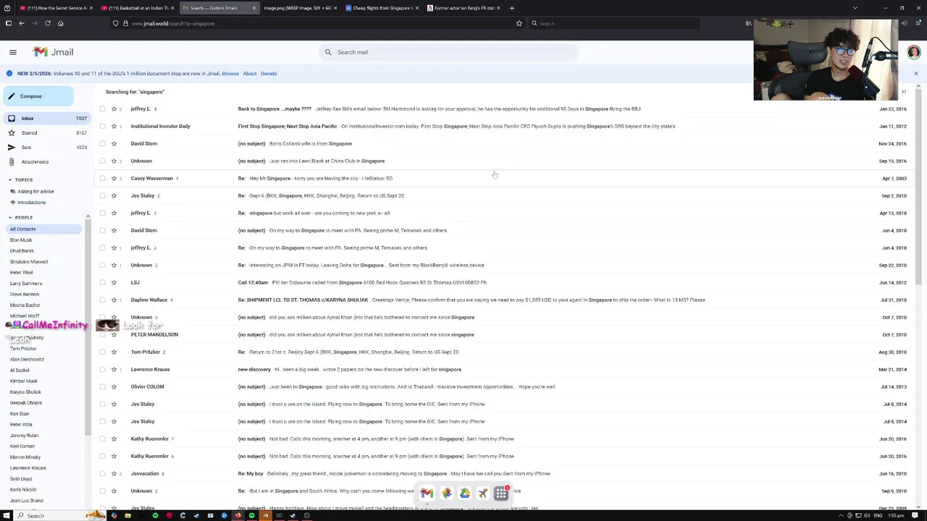Star the Lawrence Krauss email
Image resolution: width=927 pixels, height=521 pixels.
click(x=114, y=369)
